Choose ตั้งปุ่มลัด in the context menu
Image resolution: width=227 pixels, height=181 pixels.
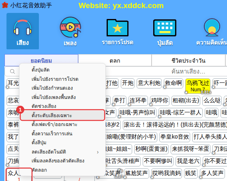(x=62, y=70)
